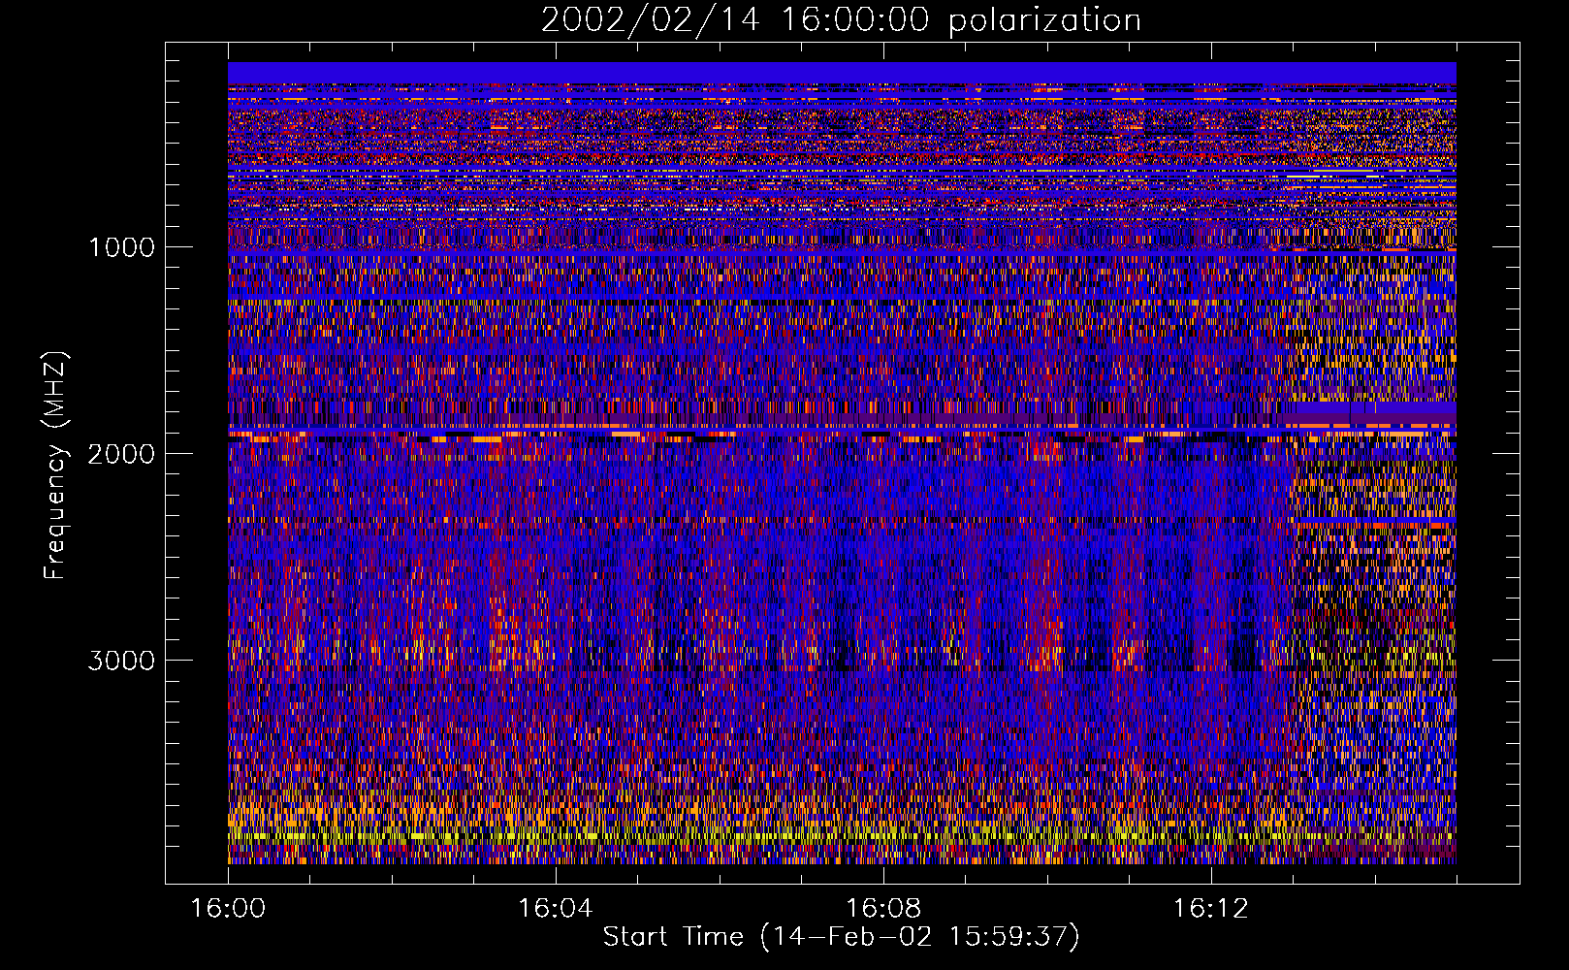Select the '16:04' time axis label
This screenshot has height=970, width=1569.
[555, 909]
